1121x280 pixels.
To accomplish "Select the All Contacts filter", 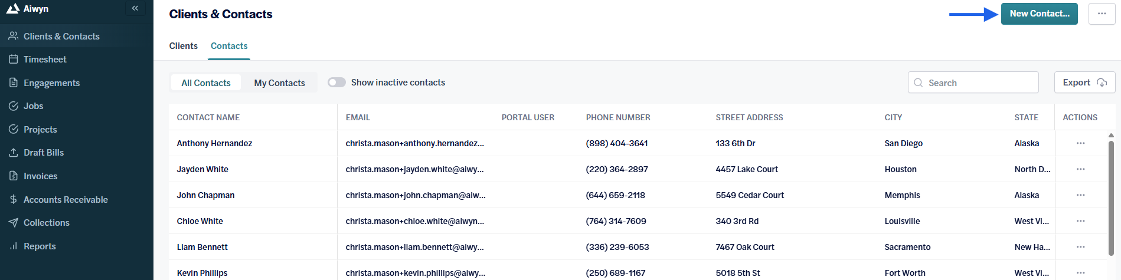I will tap(206, 83).
